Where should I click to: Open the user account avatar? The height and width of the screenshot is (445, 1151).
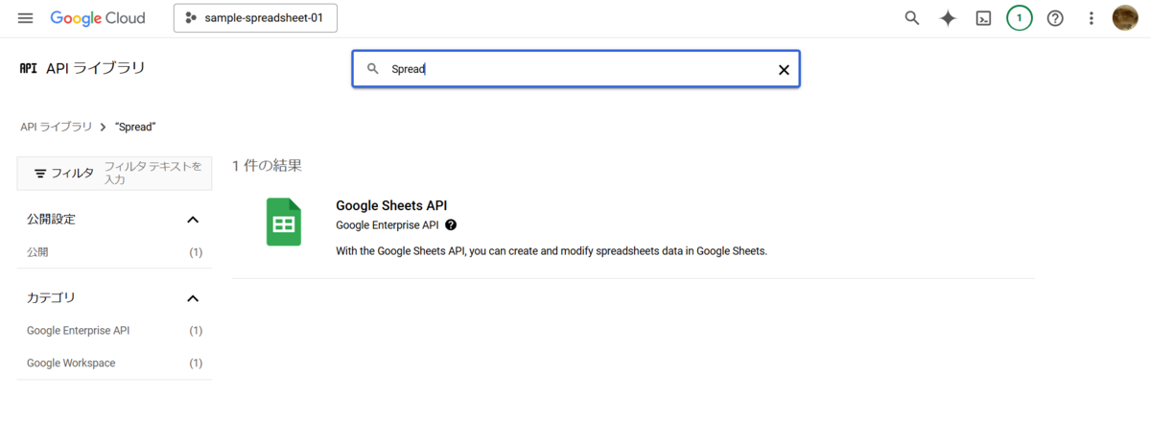pos(1125,18)
